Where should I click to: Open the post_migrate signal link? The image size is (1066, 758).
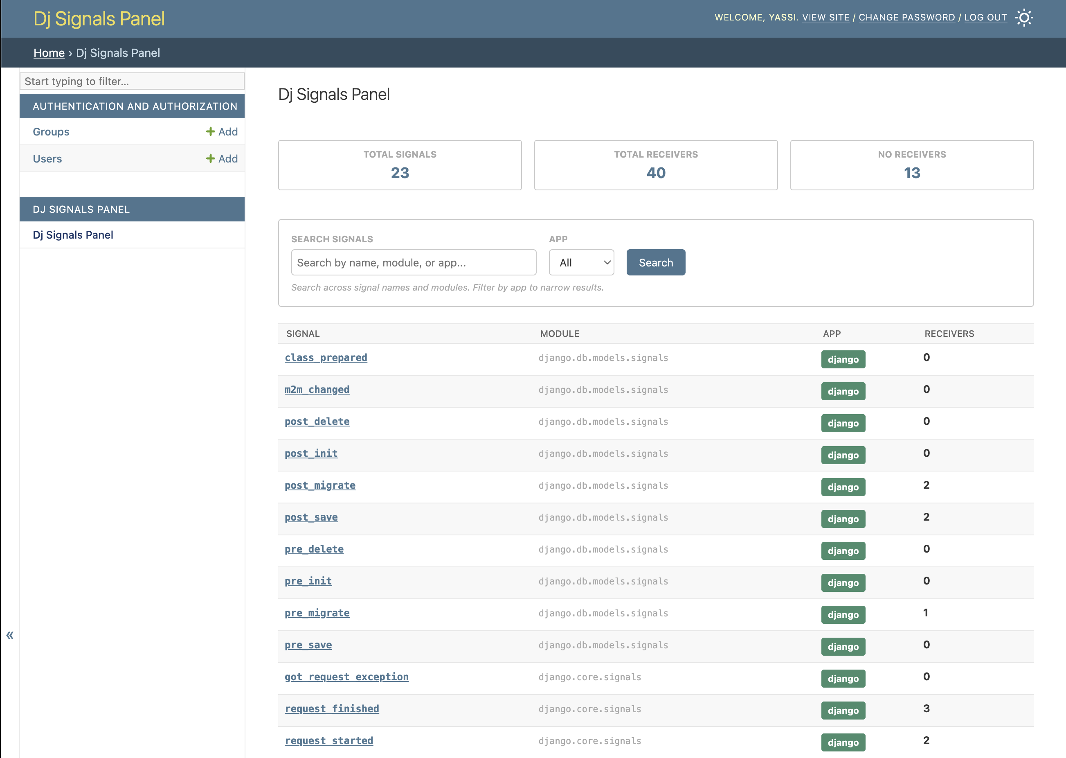319,485
